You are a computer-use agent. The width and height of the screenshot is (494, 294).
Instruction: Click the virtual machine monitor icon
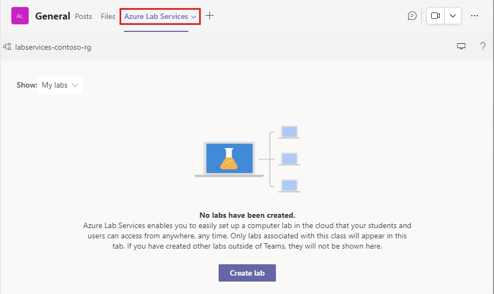pos(461,46)
